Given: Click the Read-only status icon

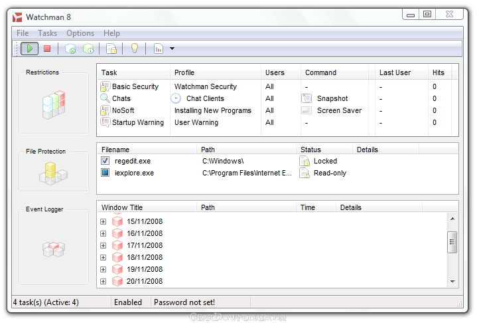Looking at the screenshot, I should pos(305,173).
